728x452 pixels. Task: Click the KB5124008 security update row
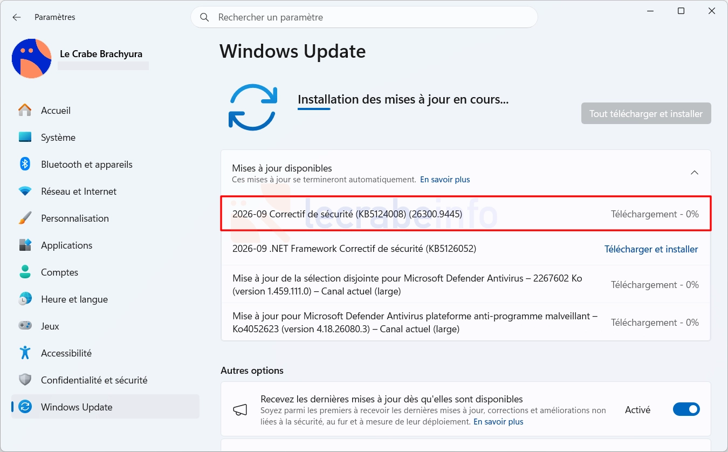click(x=466, y=214)
